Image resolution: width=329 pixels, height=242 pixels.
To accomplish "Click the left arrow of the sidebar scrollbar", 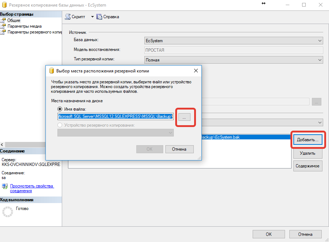I will [x=2, y=145].
